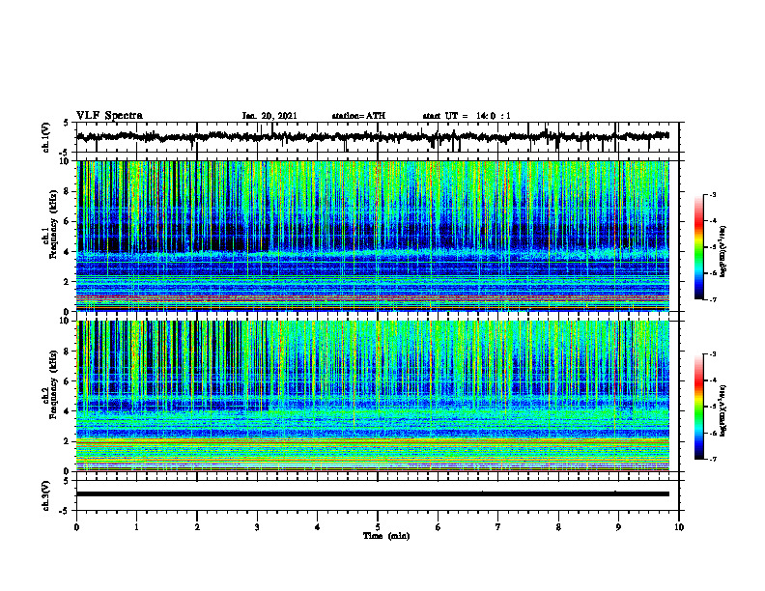Click time axis tick label 3
The width and height of the screenshot is (765, 591).
(257, 527)
